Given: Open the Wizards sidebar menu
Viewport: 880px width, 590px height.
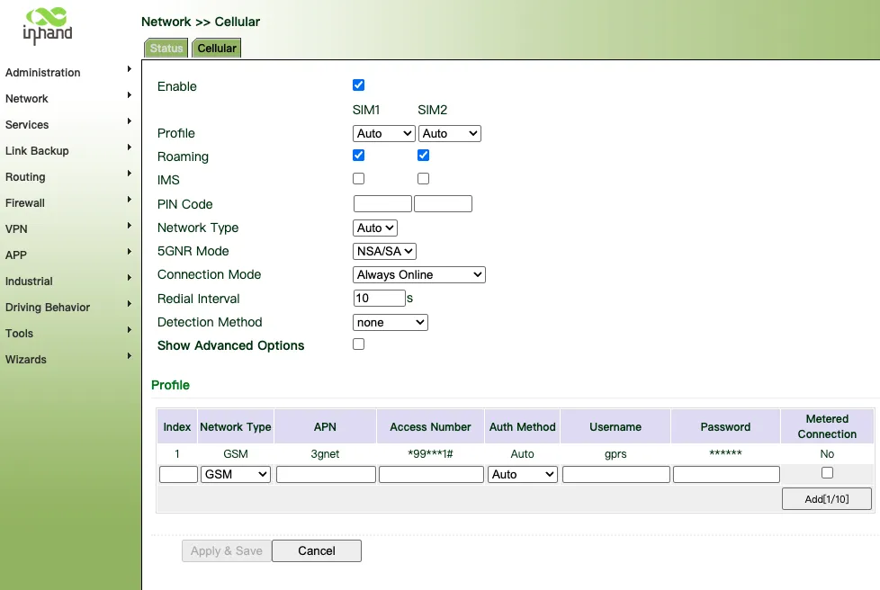Looking at the screenshot, I should [x=26, y=360].
